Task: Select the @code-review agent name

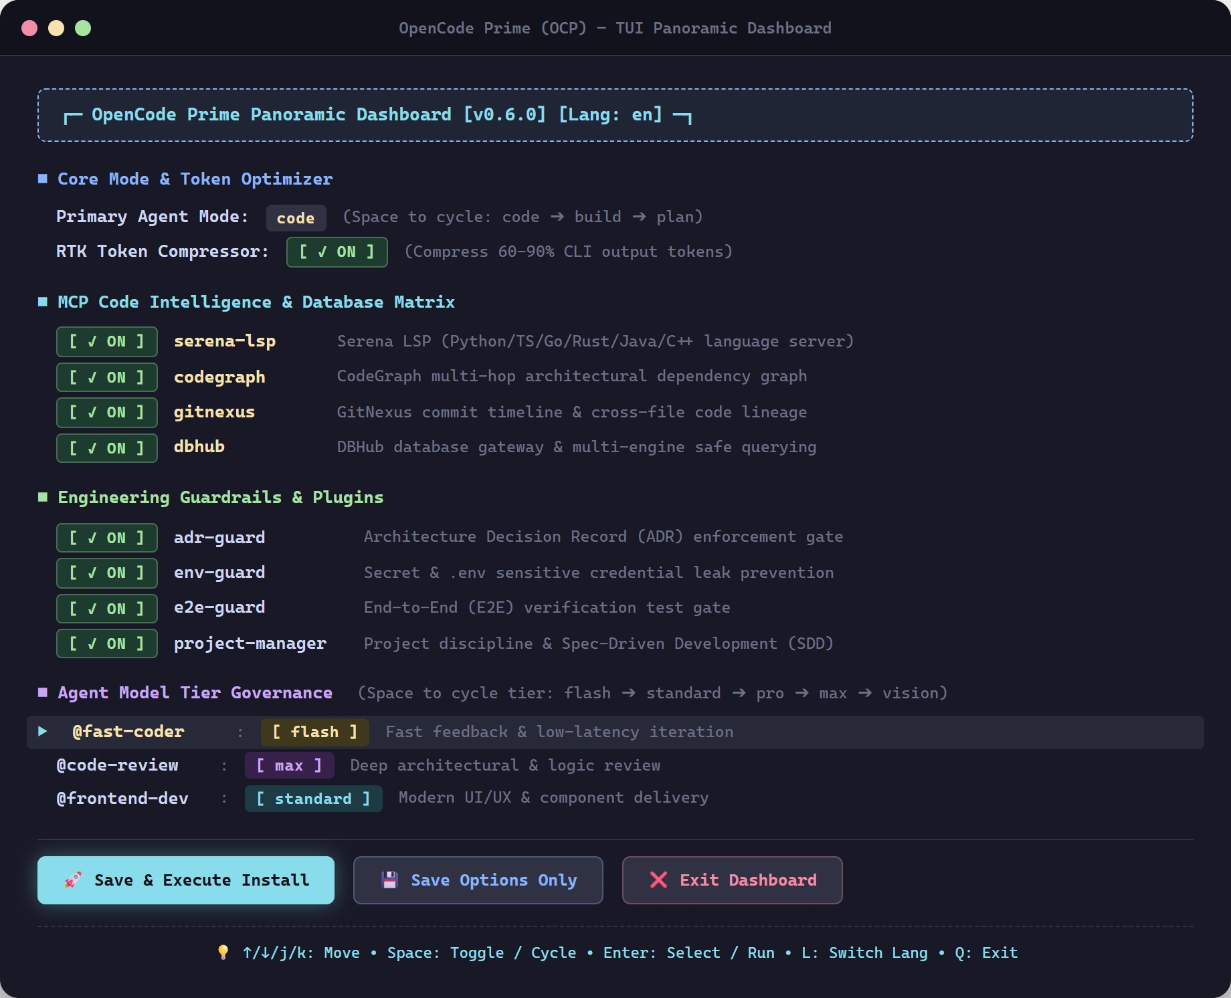Action: (118, 765)
